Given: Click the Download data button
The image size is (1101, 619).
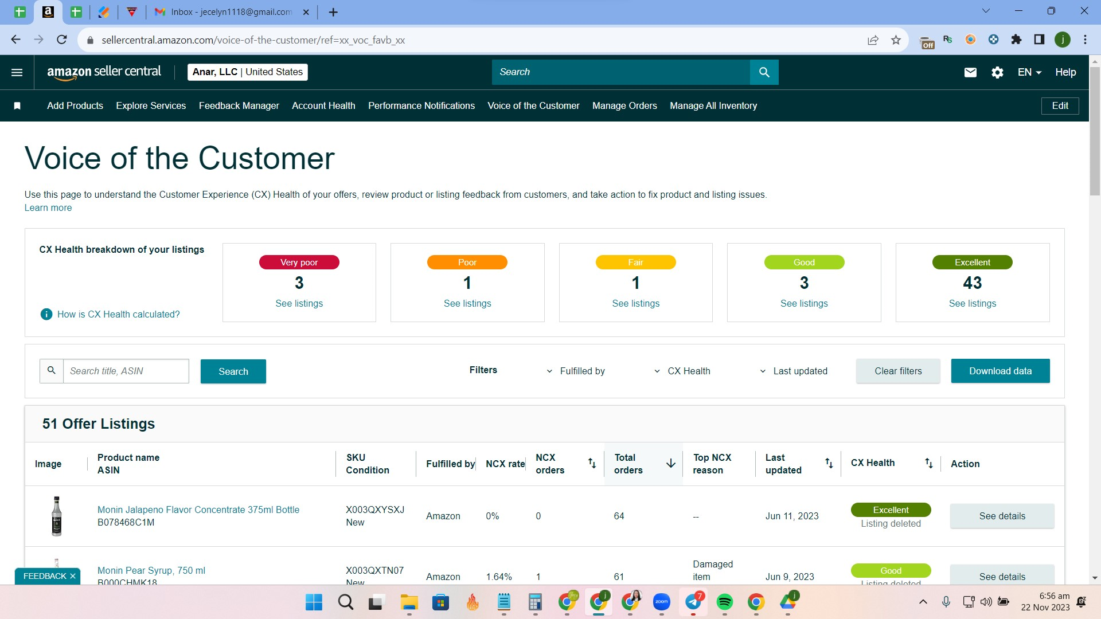Looking at the screenshot, I should [x=1000, y=371].
